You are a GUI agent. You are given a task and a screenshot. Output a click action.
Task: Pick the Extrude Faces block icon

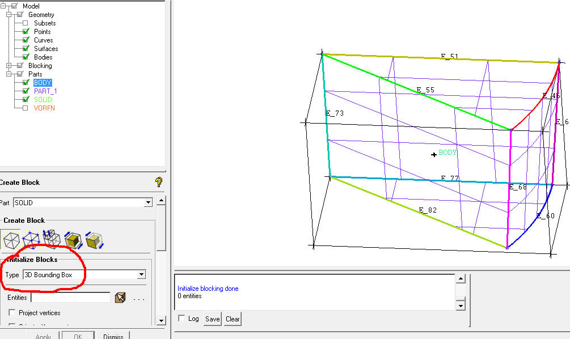pyautogui.click(x=52, y=239)
